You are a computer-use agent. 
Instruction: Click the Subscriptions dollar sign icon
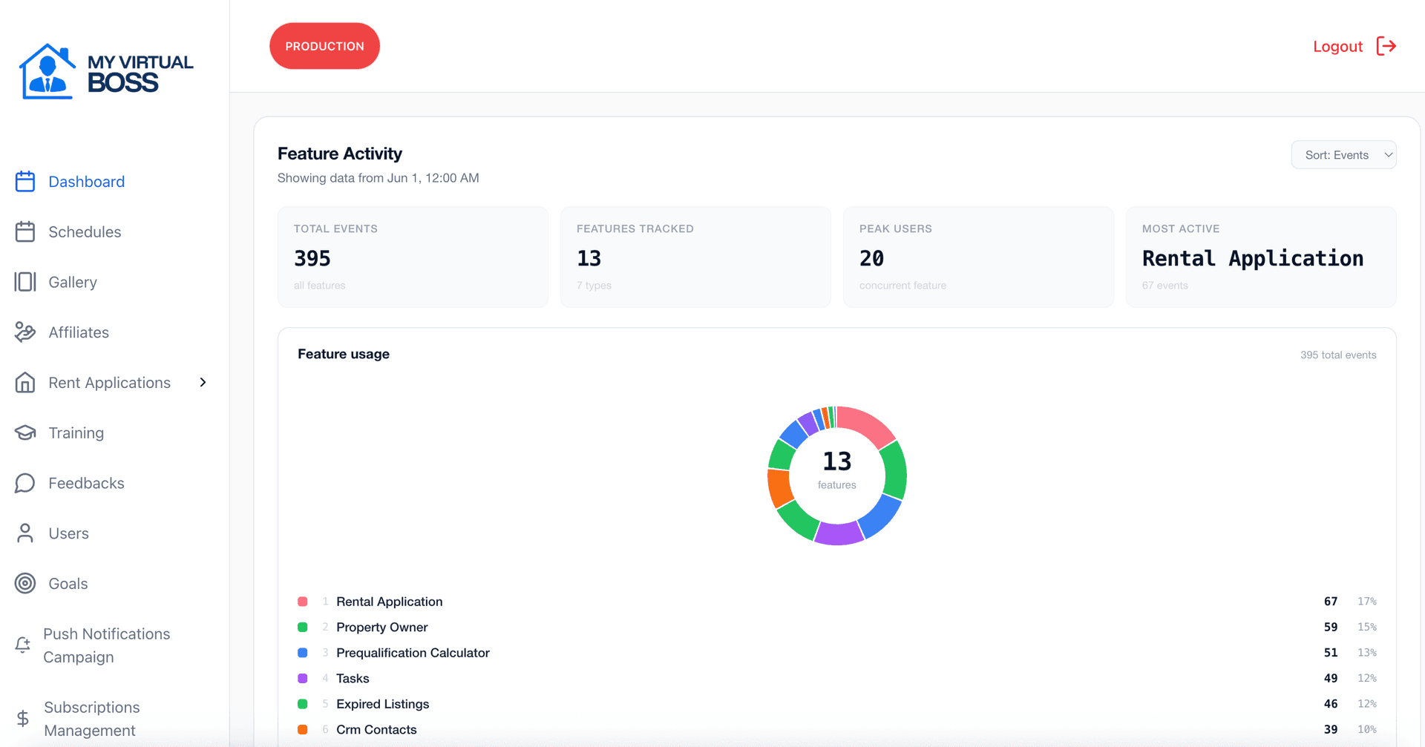pos(23,719)
